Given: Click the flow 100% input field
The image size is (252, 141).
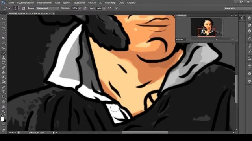Looking at the screenshot, I should (x=99, y=8).
